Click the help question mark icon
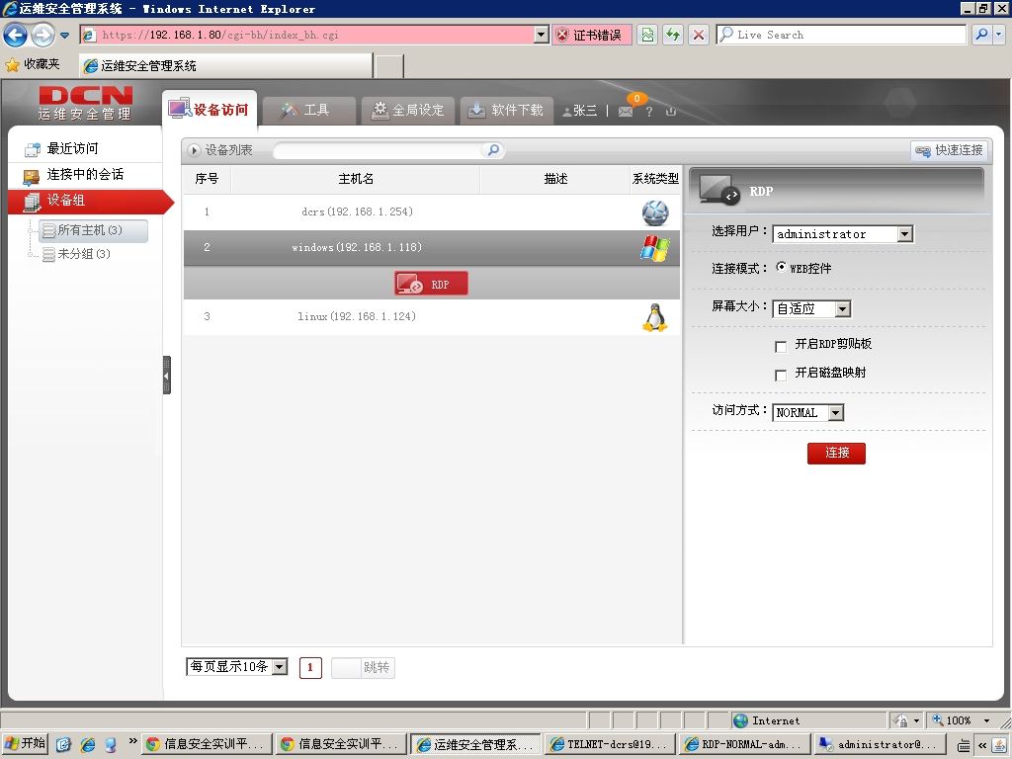Viewport: 1012px width, 759px height. 649,112
